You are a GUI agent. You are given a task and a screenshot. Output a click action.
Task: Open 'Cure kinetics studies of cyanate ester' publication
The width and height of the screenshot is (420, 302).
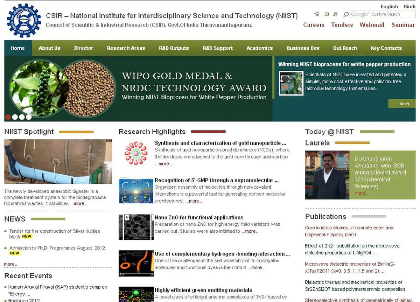point(349,231)
